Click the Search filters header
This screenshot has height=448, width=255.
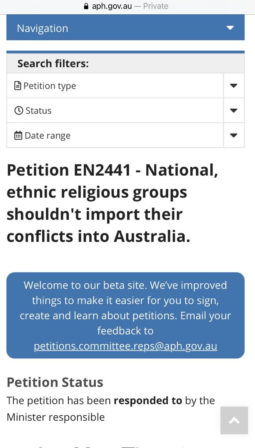(x=53, y=63)
